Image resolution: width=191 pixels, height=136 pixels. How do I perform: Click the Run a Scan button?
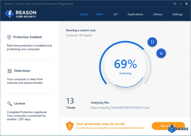point(168,126)
